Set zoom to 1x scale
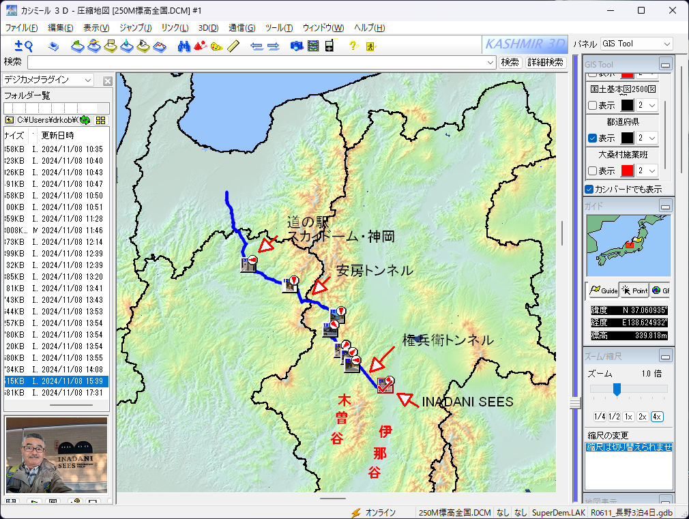Viewport: 689px width, 519px height. [x=628, y=417]
